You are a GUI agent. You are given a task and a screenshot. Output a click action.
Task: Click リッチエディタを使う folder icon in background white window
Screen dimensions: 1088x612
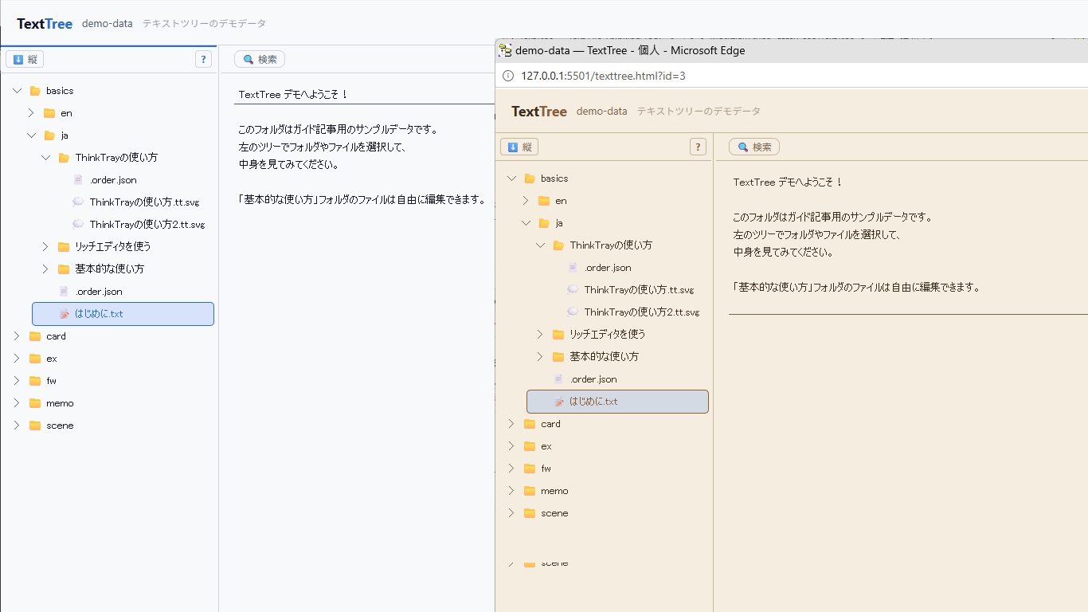coord(64,247)
